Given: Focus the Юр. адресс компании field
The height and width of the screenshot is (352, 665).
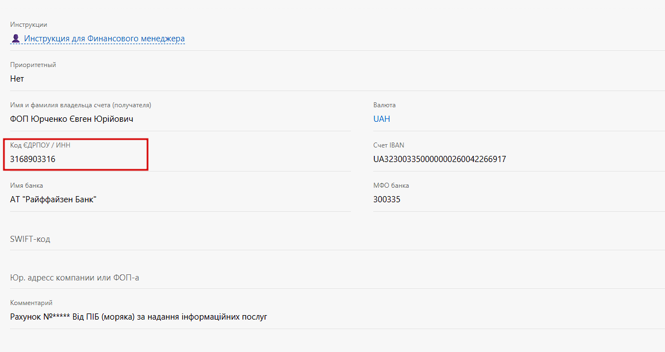Looking at the screenshot, I should (338, 278).
